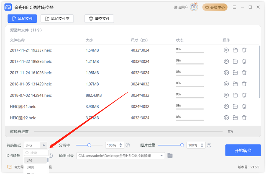
Task: Open folder for 2017-11-24 161026.heic
Action: [x=235, y=72]
